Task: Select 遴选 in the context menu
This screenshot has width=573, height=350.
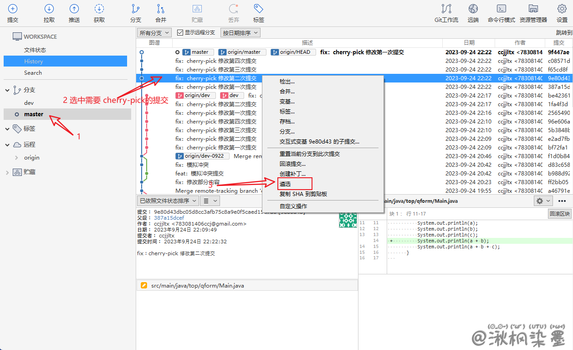Action: [x=286, y=184]
